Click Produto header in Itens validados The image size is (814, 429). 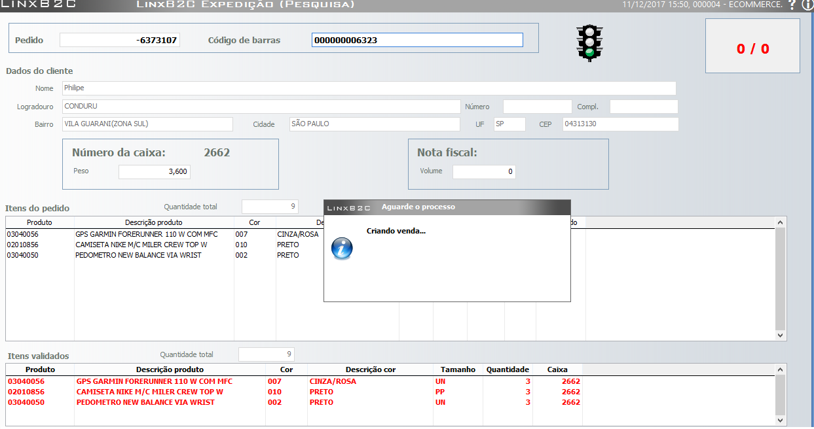click(x=40, y=369)
